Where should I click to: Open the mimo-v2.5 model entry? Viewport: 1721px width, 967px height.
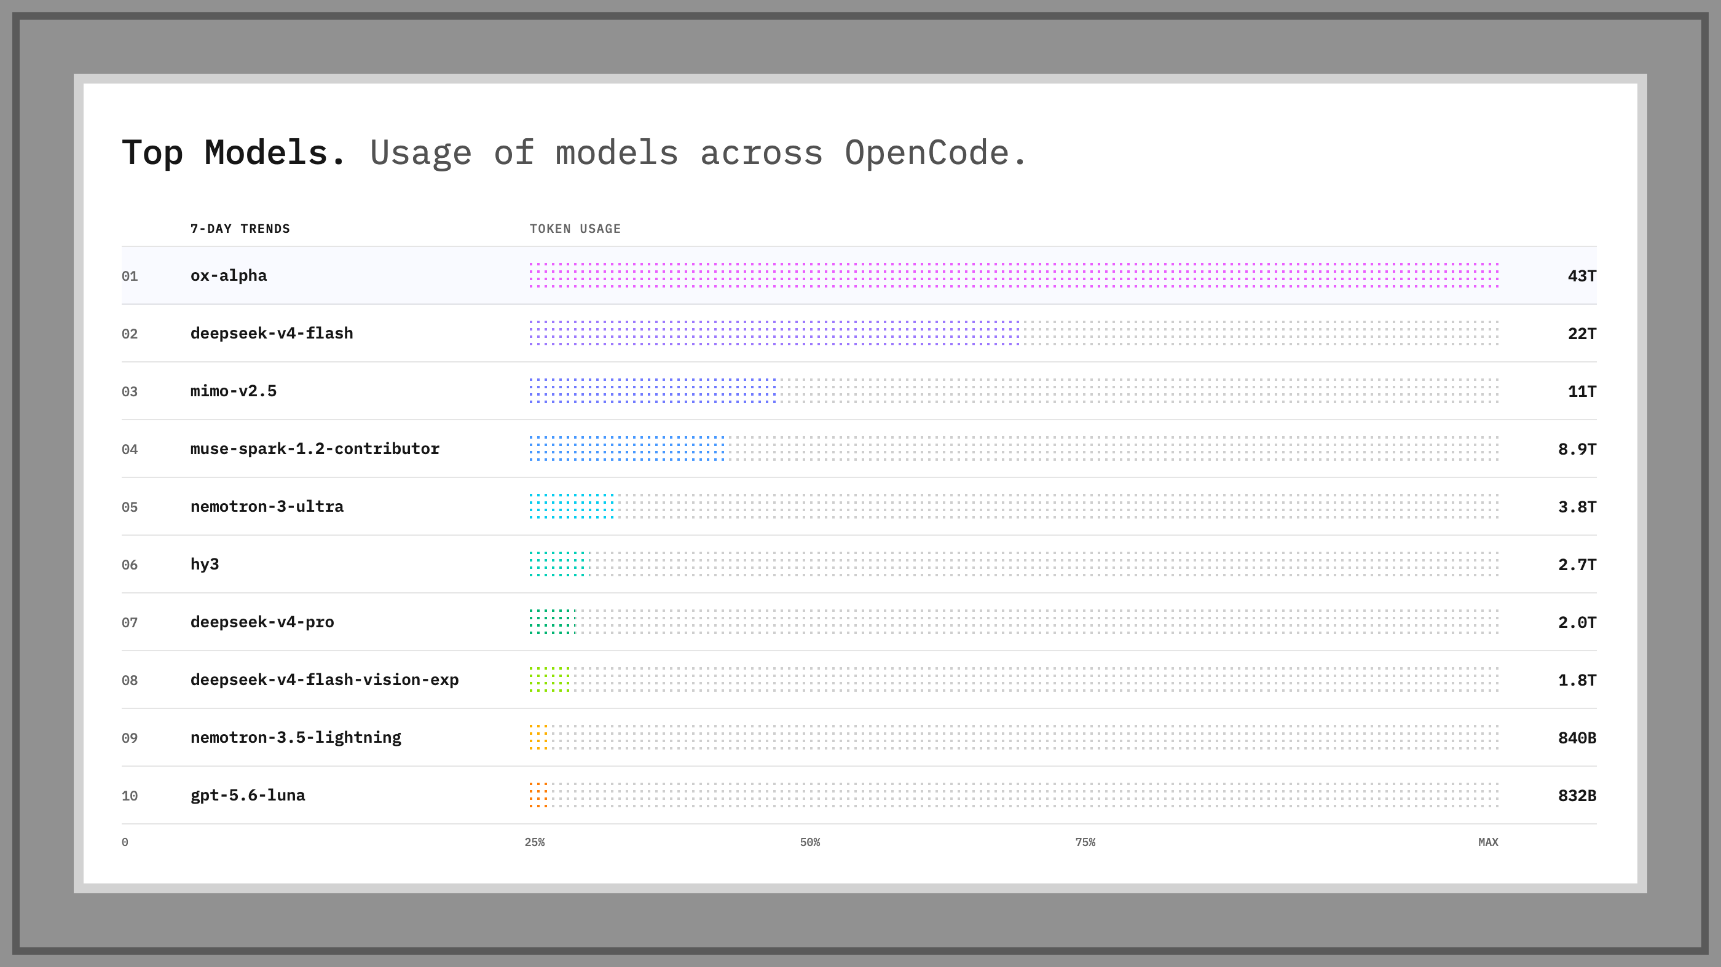pyautogui.click(x=859, y=391)
